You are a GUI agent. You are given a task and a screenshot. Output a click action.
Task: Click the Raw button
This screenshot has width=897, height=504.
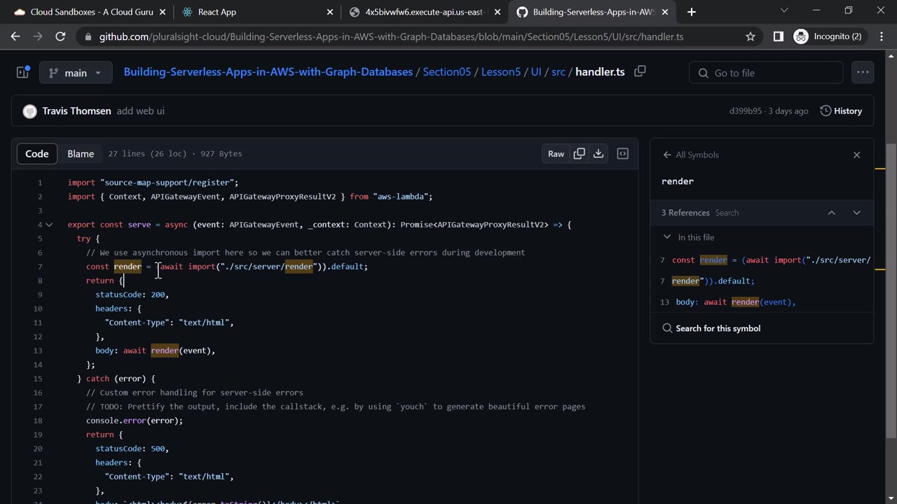click(556, 154)
